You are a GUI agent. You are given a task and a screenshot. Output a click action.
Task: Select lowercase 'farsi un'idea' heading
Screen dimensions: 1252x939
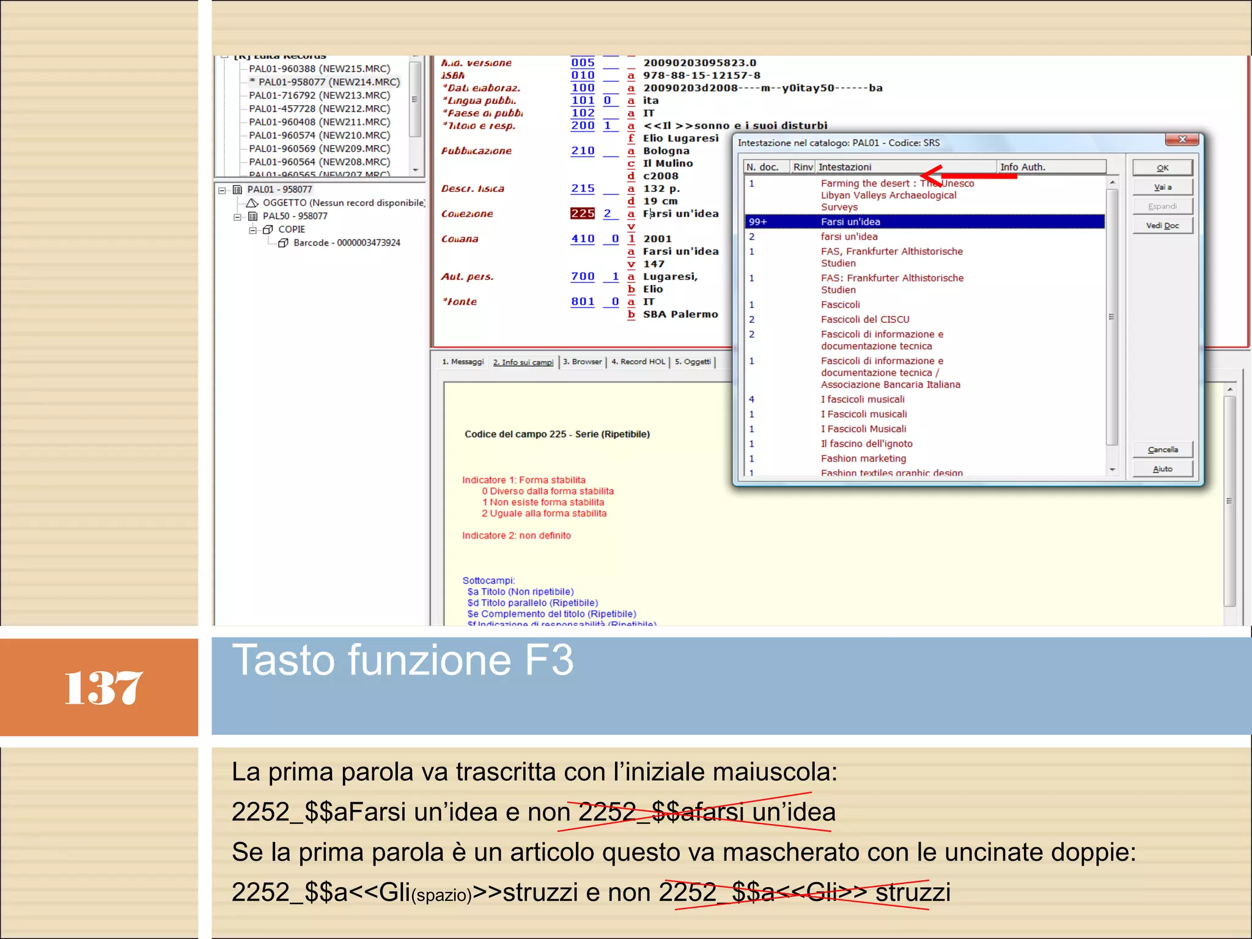point(849,237)
